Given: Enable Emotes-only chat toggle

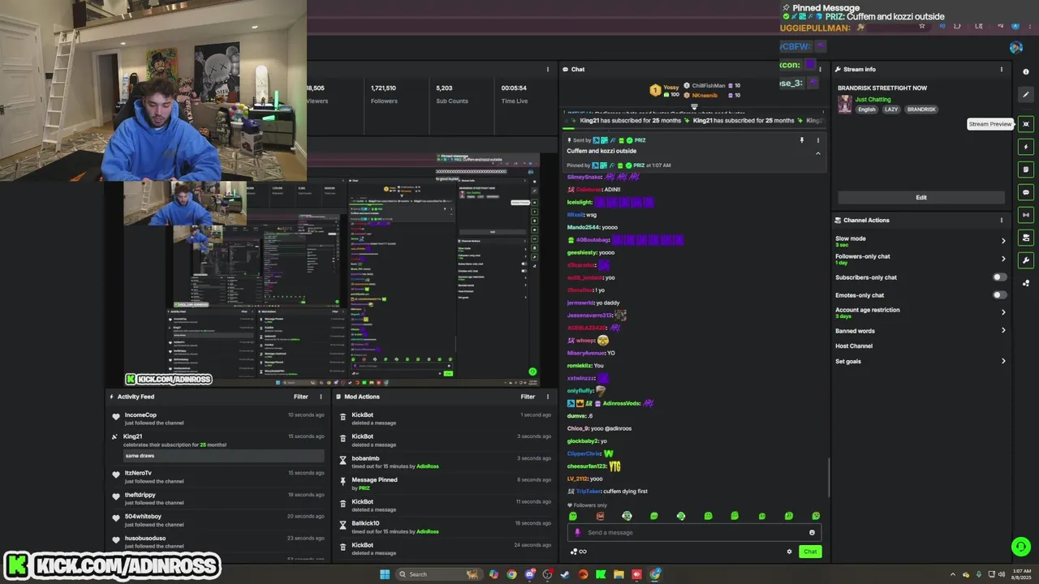Looking at the screenshot, I should (1000, 295).
